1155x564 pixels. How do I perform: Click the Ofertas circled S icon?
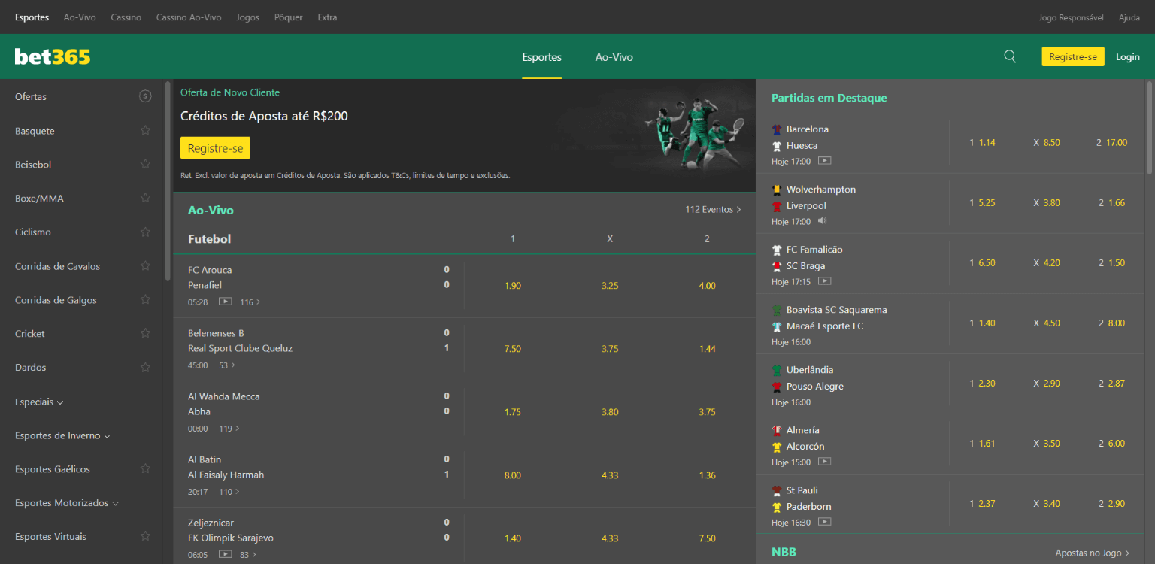tap(145, 96)
